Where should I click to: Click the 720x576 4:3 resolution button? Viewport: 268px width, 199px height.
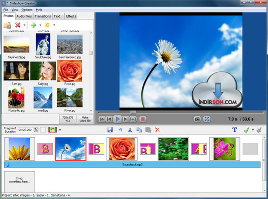[68, 119]
